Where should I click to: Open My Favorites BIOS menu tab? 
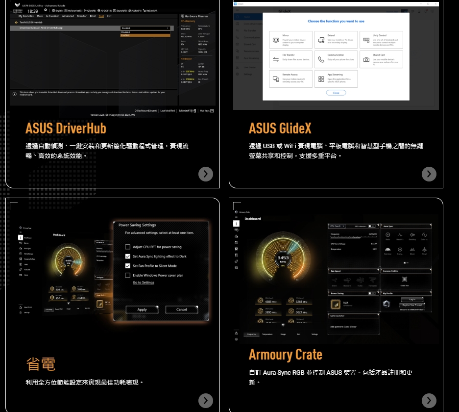click(26, 16)
